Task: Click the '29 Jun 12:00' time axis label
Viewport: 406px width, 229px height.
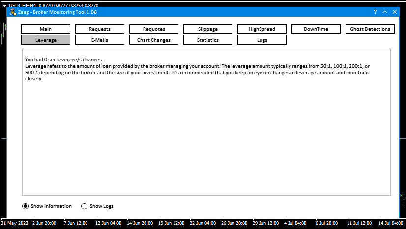Action: 265,223
